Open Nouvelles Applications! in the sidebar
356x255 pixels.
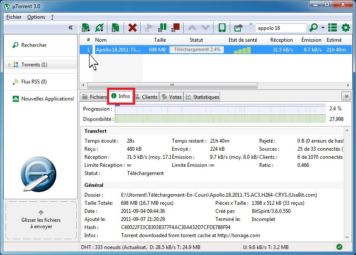43,99
